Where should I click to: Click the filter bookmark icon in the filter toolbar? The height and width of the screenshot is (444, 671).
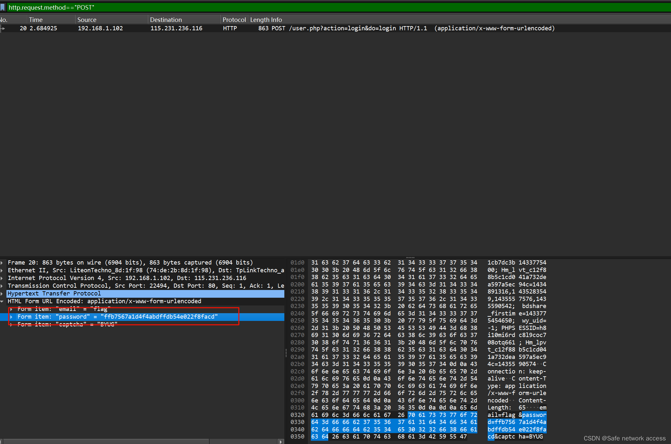click(x=3, y=7)
